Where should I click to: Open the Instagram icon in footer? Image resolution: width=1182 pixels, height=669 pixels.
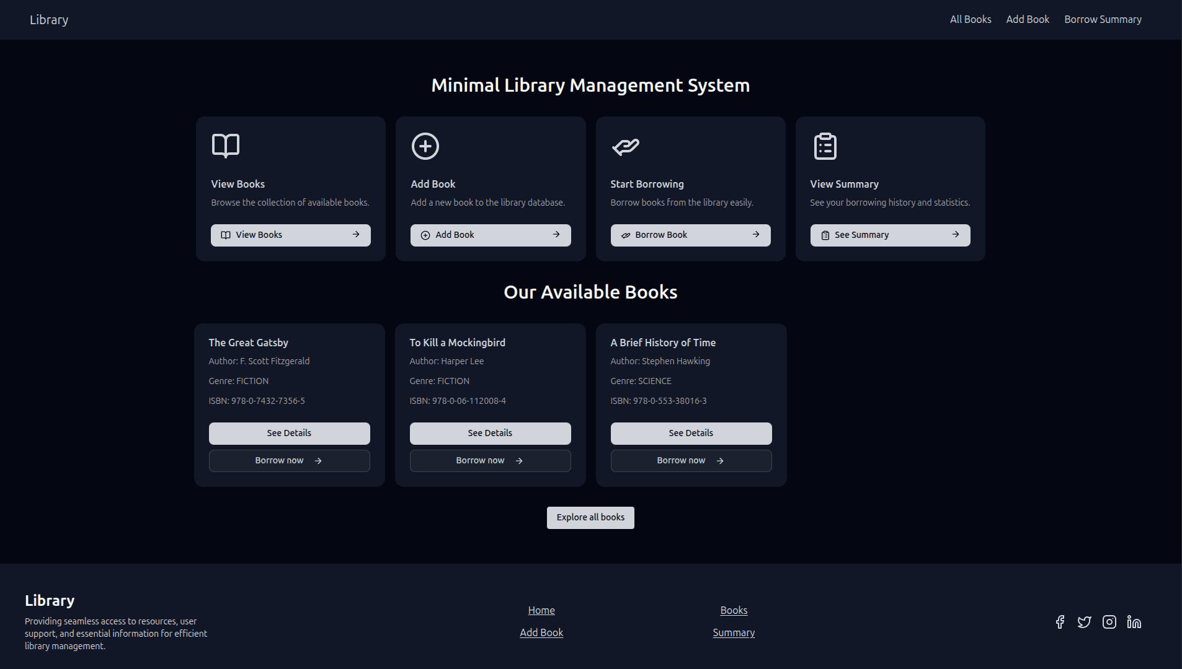[1109, 622]
